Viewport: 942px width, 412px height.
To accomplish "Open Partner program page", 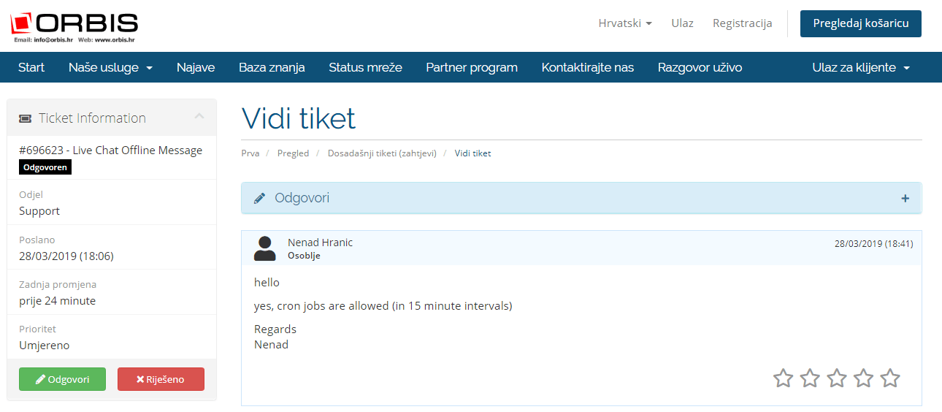I will [x=472, y=67].
